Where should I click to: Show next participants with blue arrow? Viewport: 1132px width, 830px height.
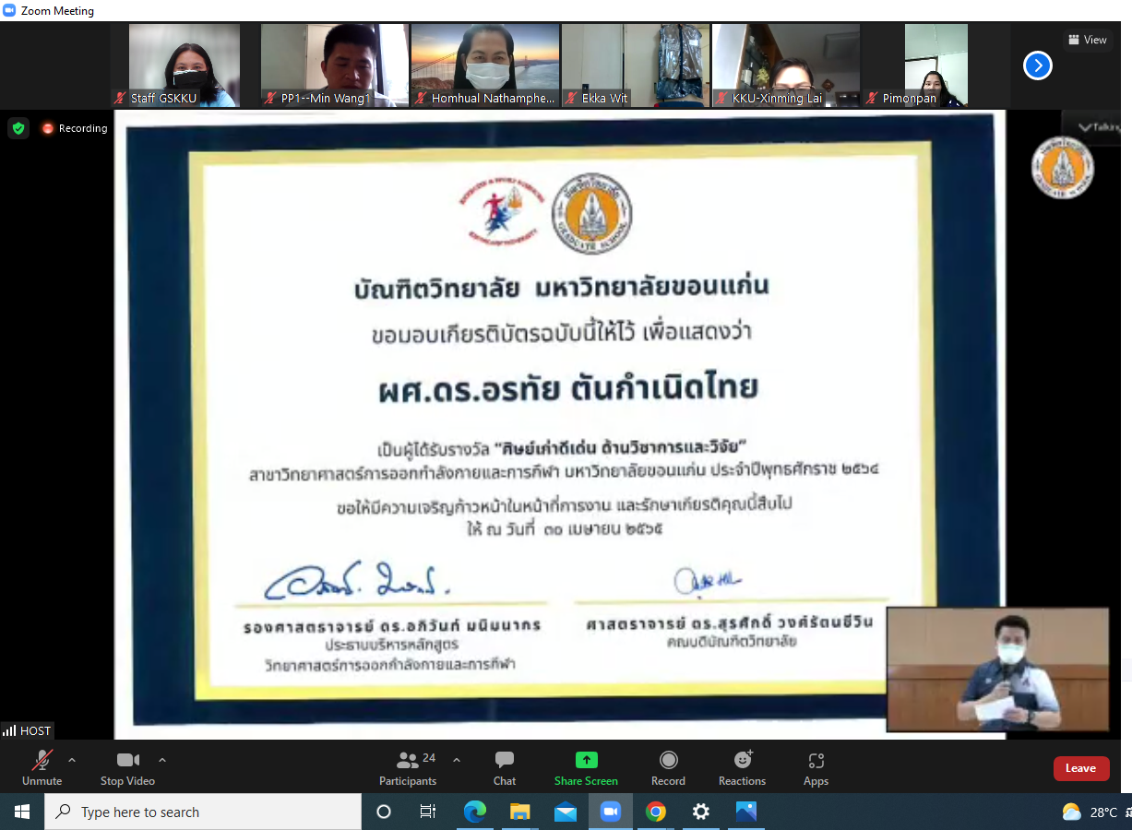[1038, 65]
